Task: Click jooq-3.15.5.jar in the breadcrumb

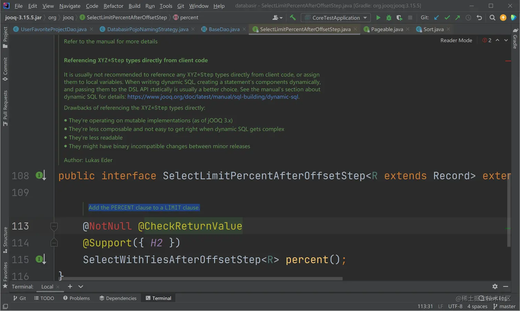Action: coord(23,18)
